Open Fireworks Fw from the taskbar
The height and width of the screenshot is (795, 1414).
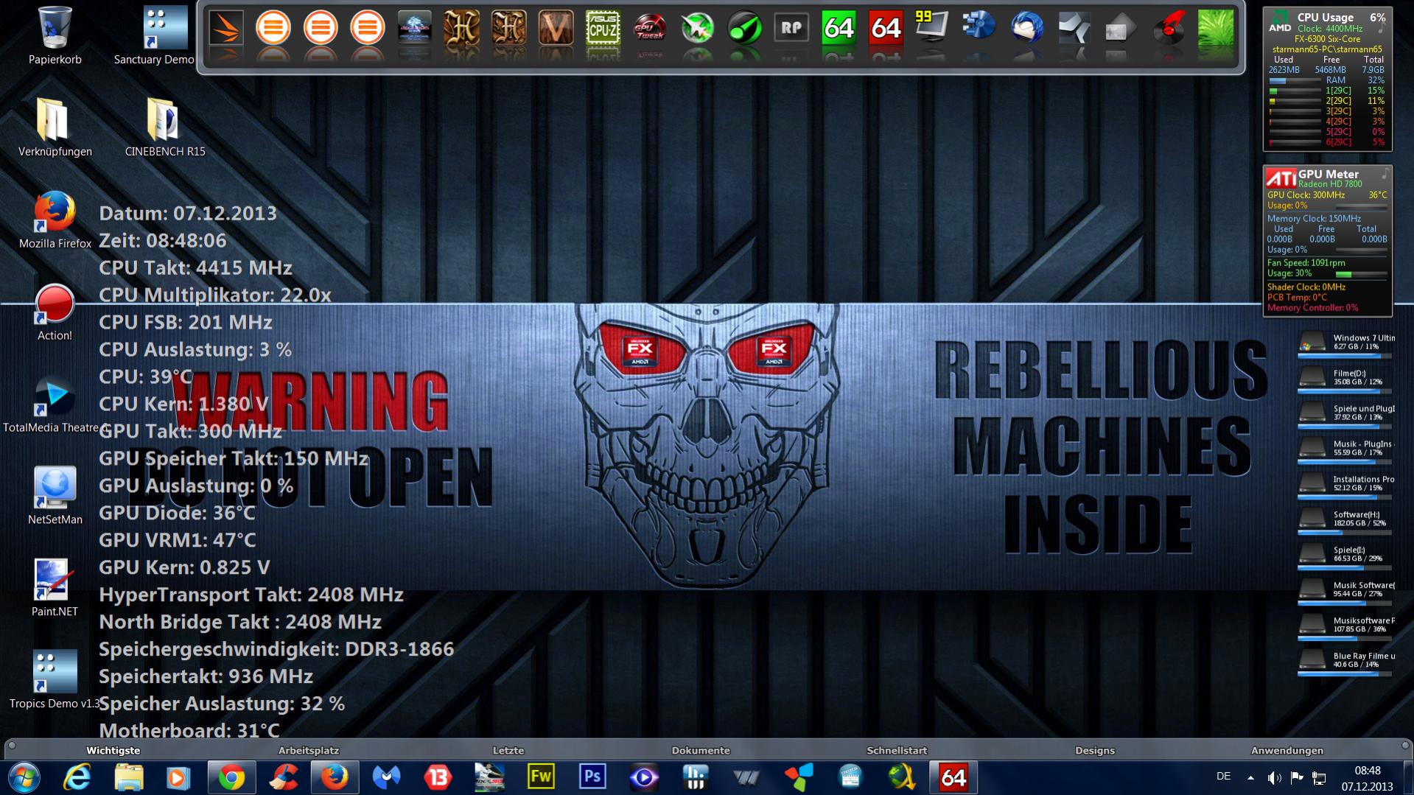click(x=541, y=777)
